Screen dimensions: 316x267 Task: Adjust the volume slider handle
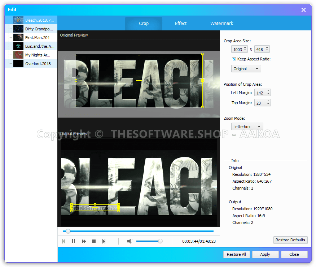[160, 241]
